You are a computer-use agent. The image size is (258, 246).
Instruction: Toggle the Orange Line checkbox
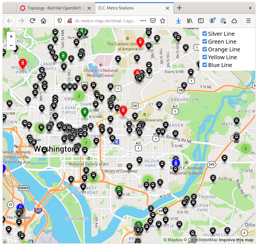pyautogui.click(x=205, y=49)
